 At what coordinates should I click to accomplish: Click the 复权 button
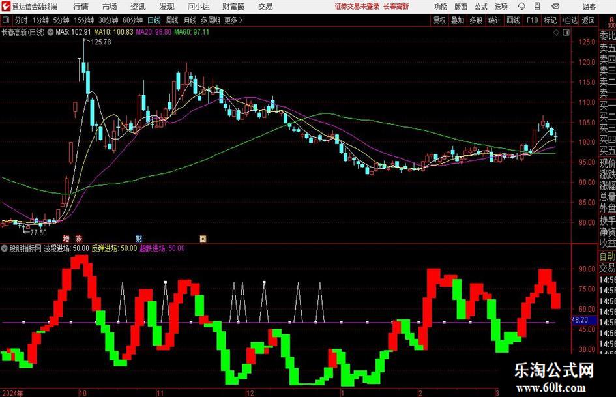pyautogui.click(x=439, y=20)
